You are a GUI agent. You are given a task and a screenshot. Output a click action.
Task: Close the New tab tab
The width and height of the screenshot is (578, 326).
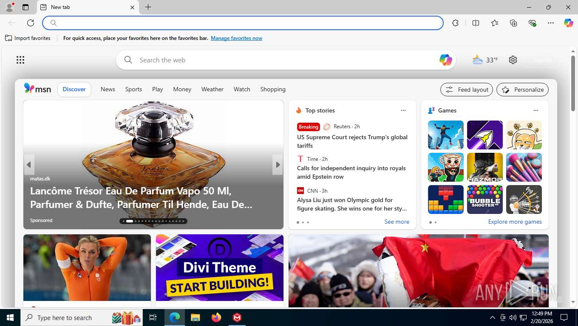coord(132,7)
